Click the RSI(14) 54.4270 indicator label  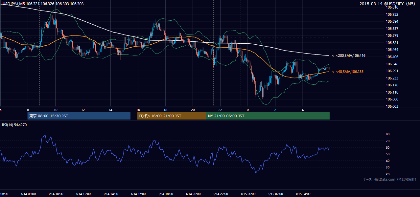coord(14,125)
